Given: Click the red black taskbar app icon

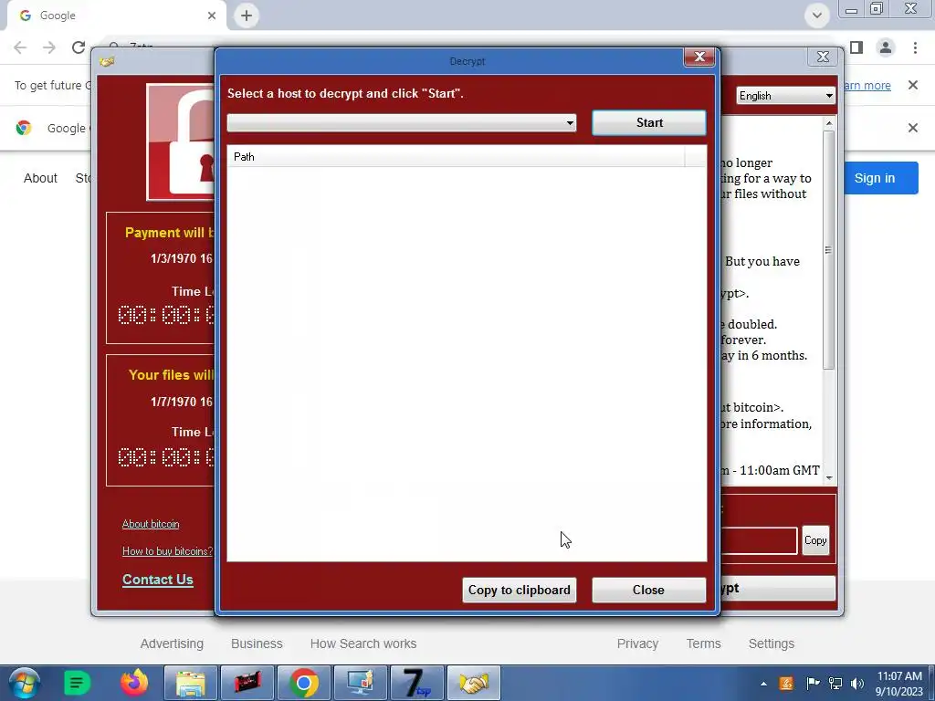Looking at the screenshot, I should [247, 683].
